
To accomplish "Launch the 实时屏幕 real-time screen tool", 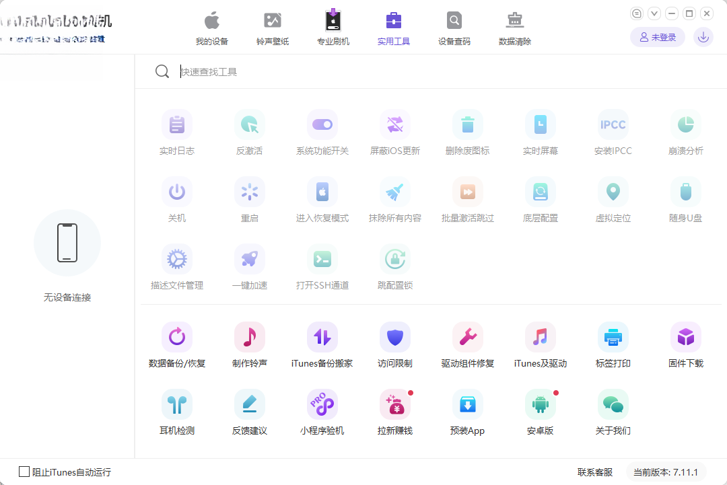I will tap(540, 124).
